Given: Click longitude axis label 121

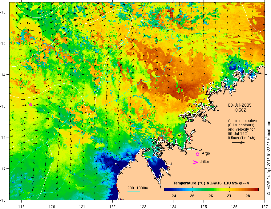Looking at the screenshot, I should point(82,207).
